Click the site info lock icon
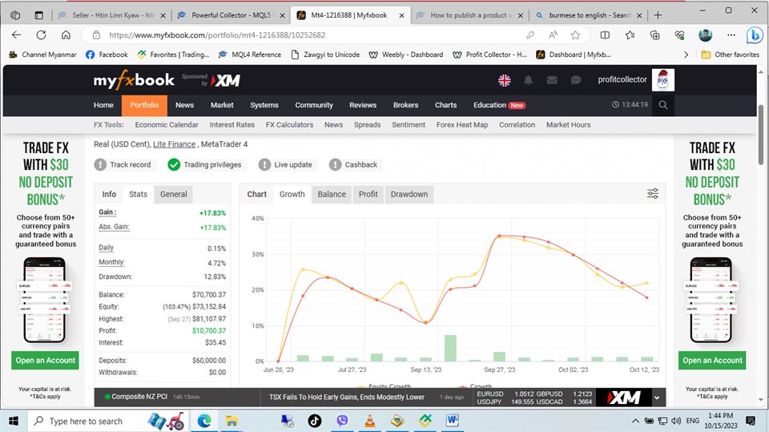The width and height of the screenshot is (769, 432). click(x=97, y=34)
